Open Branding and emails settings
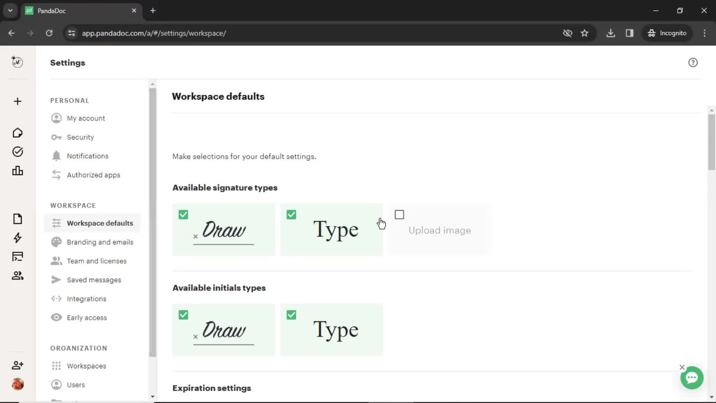The image size is (716, 403). [100, 242]
